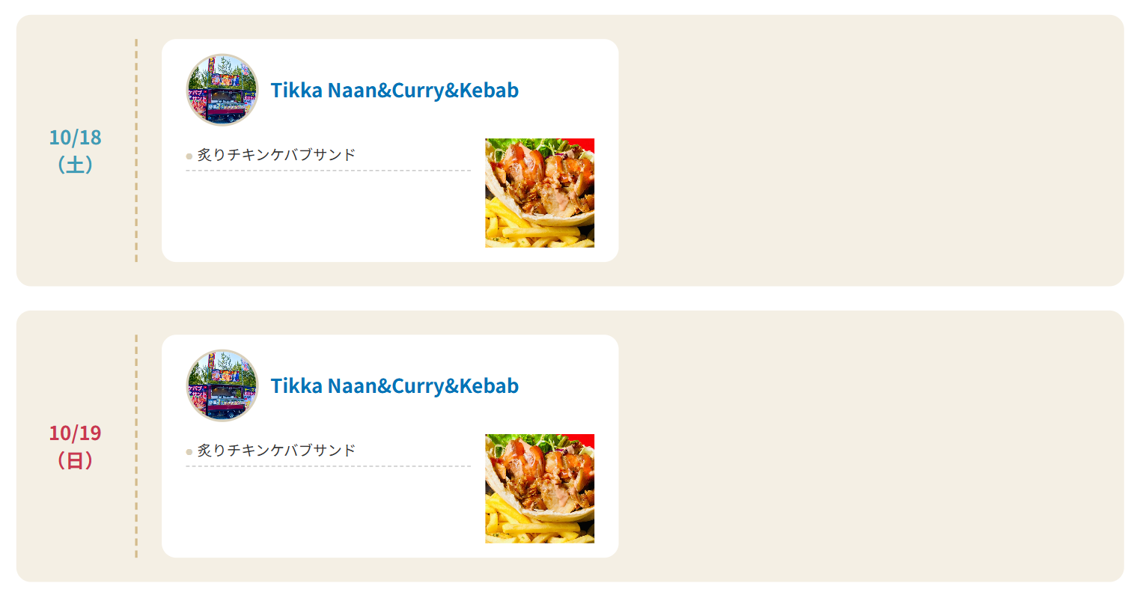Click the blue （土） Saturday label
Image resolution: width=1143 pixels, height=595 pixels.
pos(75,165)
